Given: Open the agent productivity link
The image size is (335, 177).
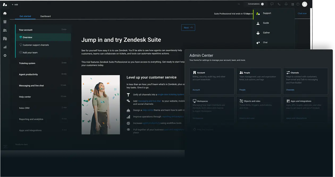Looking at the screenshot, I should [151, 123].
